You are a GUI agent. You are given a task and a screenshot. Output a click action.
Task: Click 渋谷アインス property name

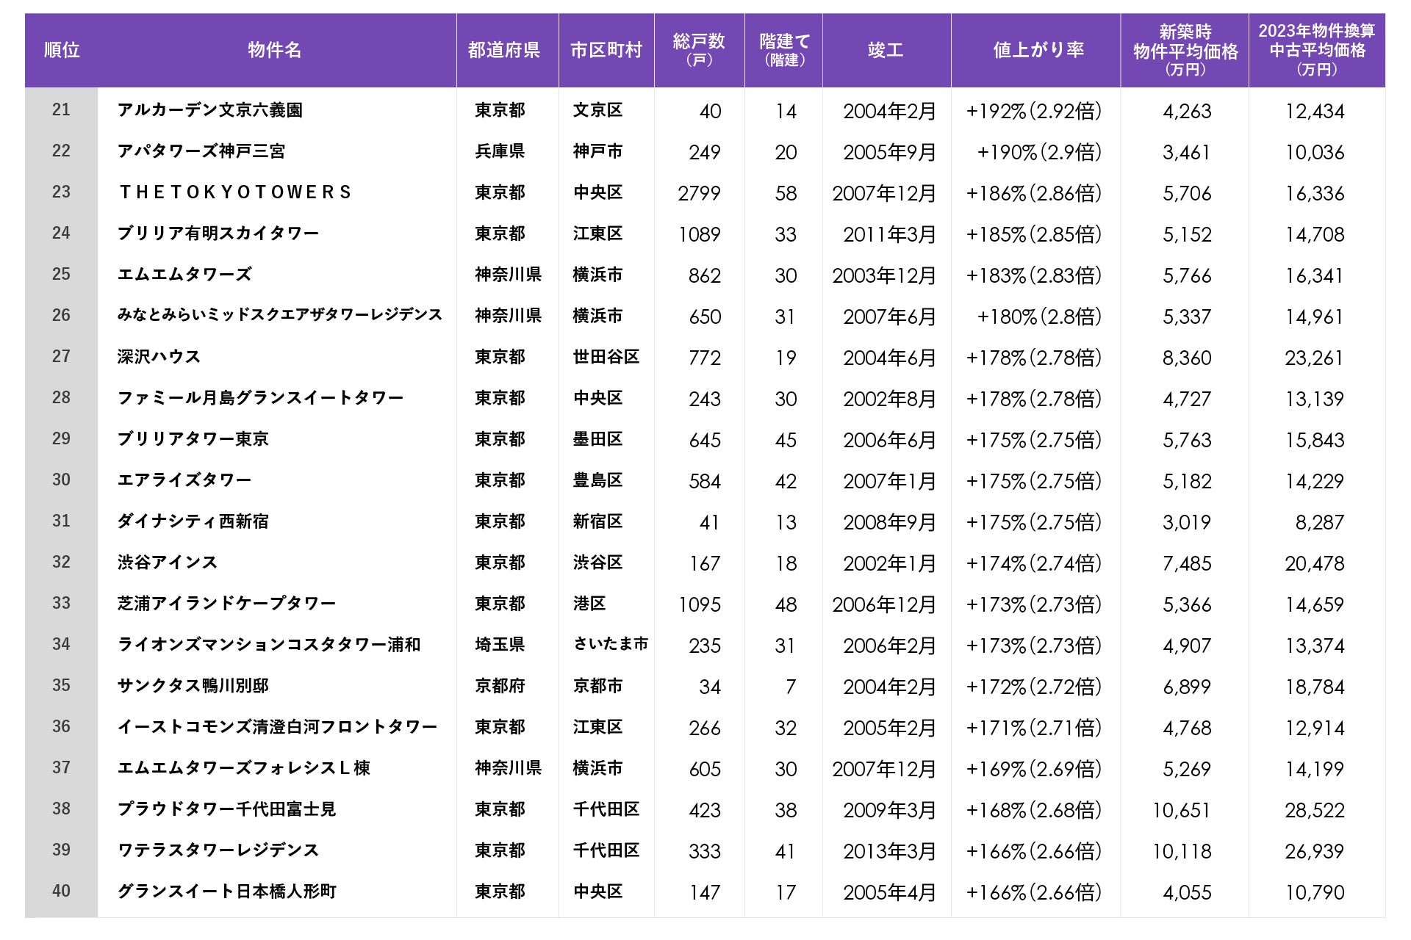point(168,563)
